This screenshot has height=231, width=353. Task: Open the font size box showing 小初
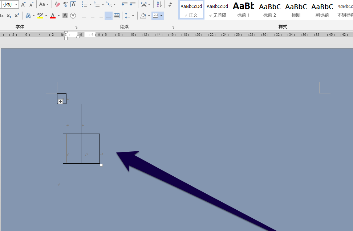[9, 4]
